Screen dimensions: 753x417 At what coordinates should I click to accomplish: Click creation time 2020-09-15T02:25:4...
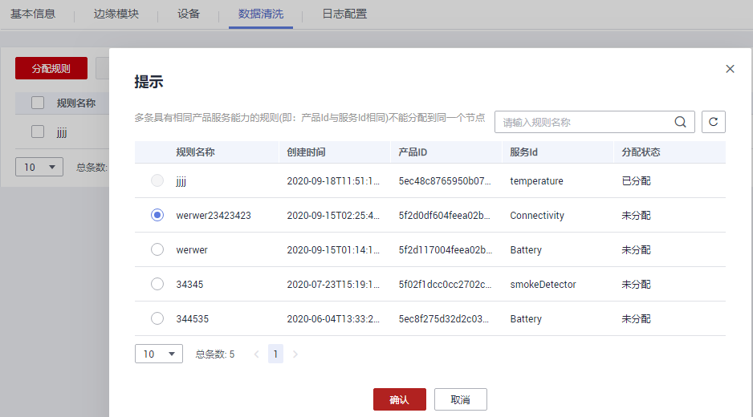[x=333, y=216]
